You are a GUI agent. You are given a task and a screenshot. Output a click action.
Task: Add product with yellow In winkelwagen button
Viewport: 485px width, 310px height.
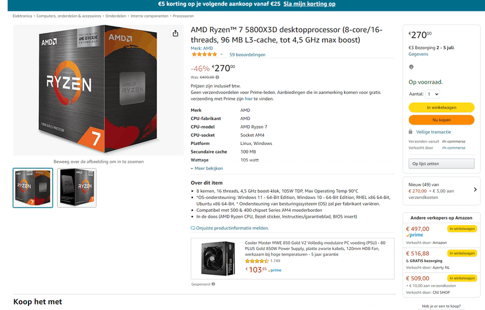click(x=441, y=107)
